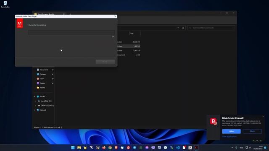Expand the Network tree node
The height and width of the screenshot is (151, 269).
34,110
